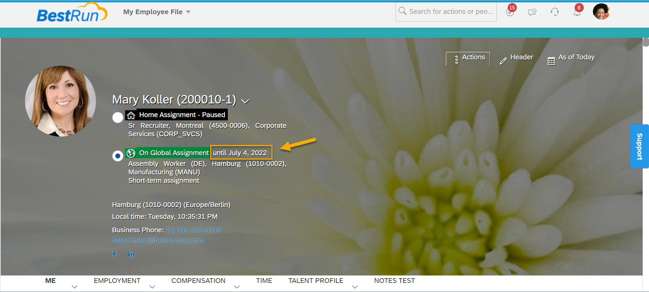Image resolution: width=649 pixels, height=292 pixels.
Task: Expand the COMPENSATION section chevron
Action: pos(237,287)
